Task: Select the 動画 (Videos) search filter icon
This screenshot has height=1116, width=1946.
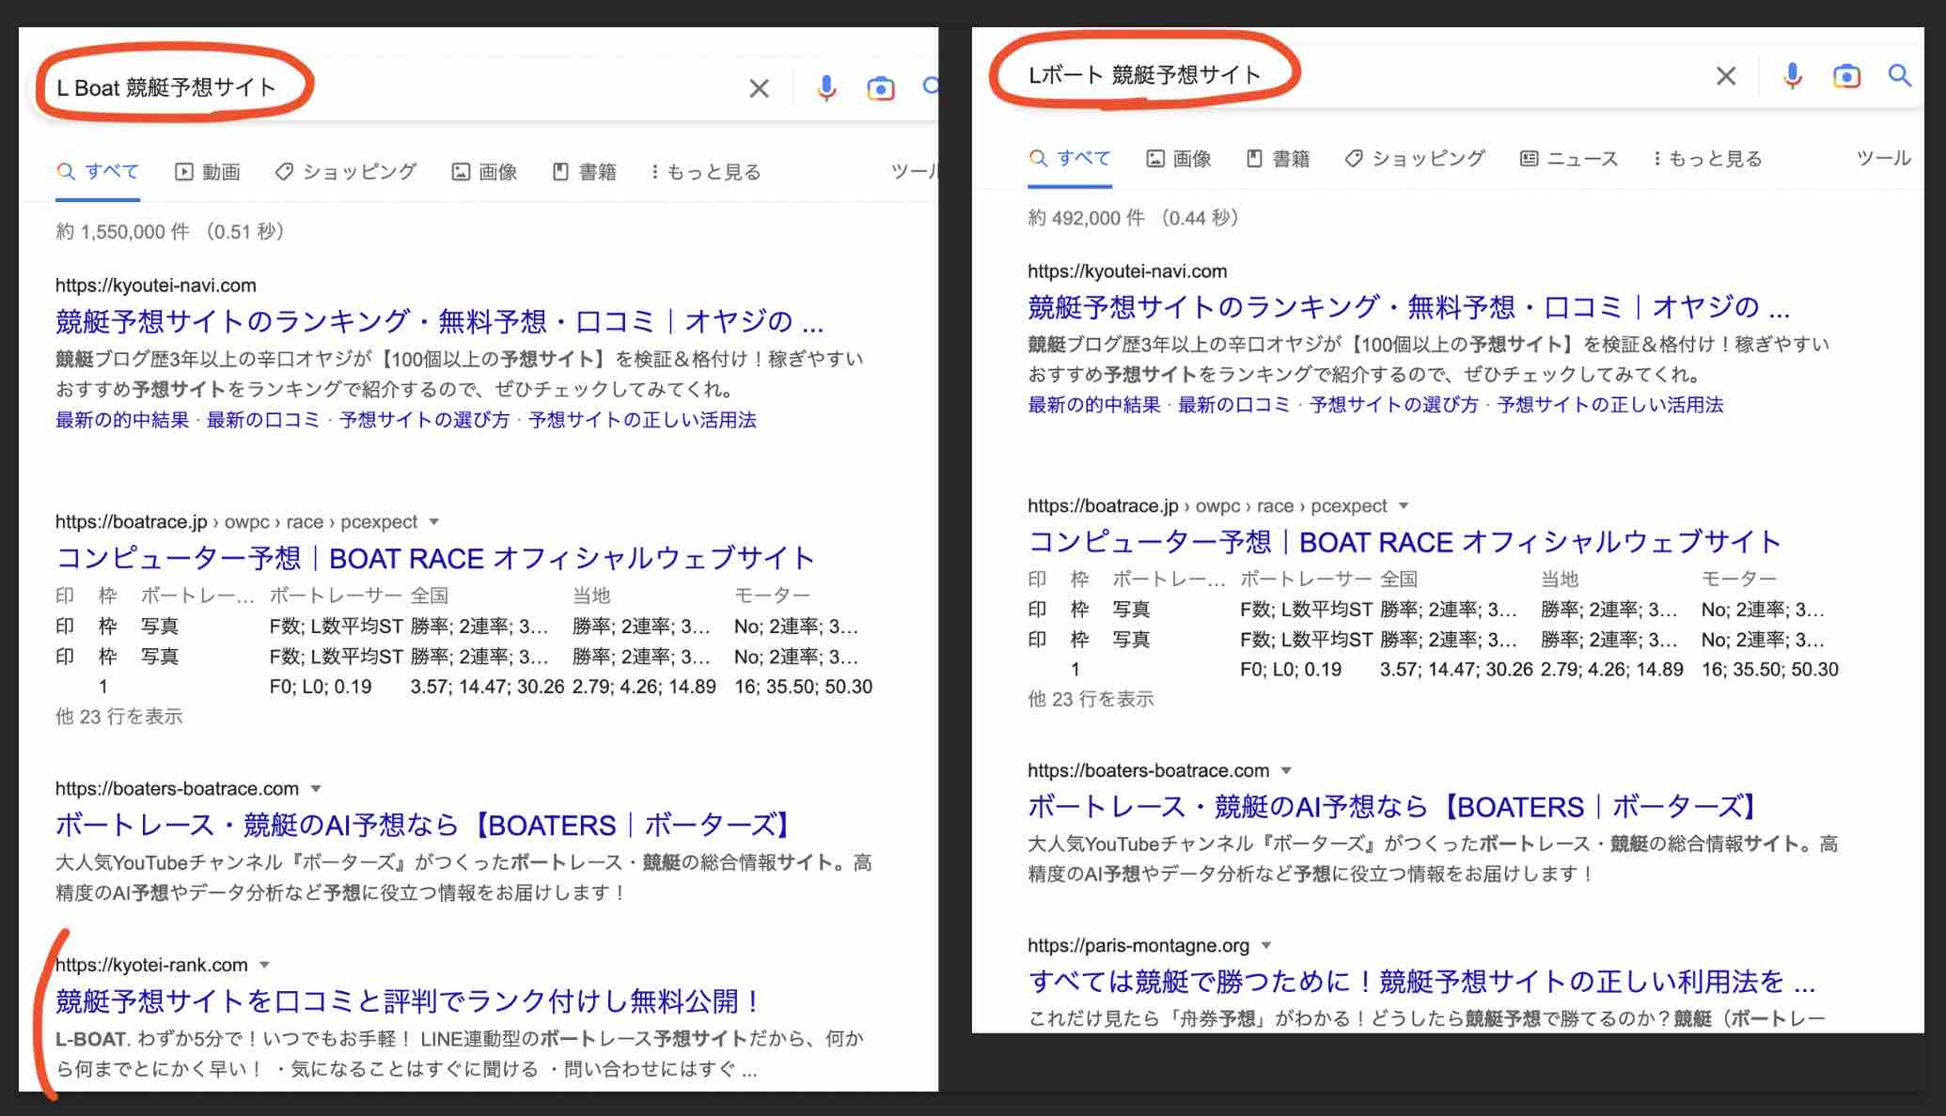Action: click(x=182, y=171)
